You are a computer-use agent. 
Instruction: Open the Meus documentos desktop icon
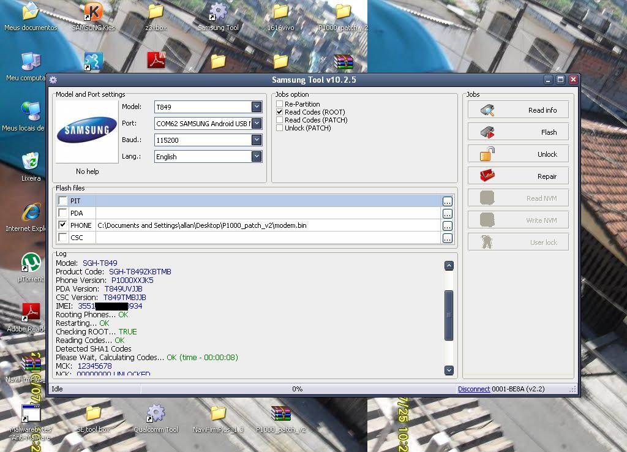click(x=31, y=16)
